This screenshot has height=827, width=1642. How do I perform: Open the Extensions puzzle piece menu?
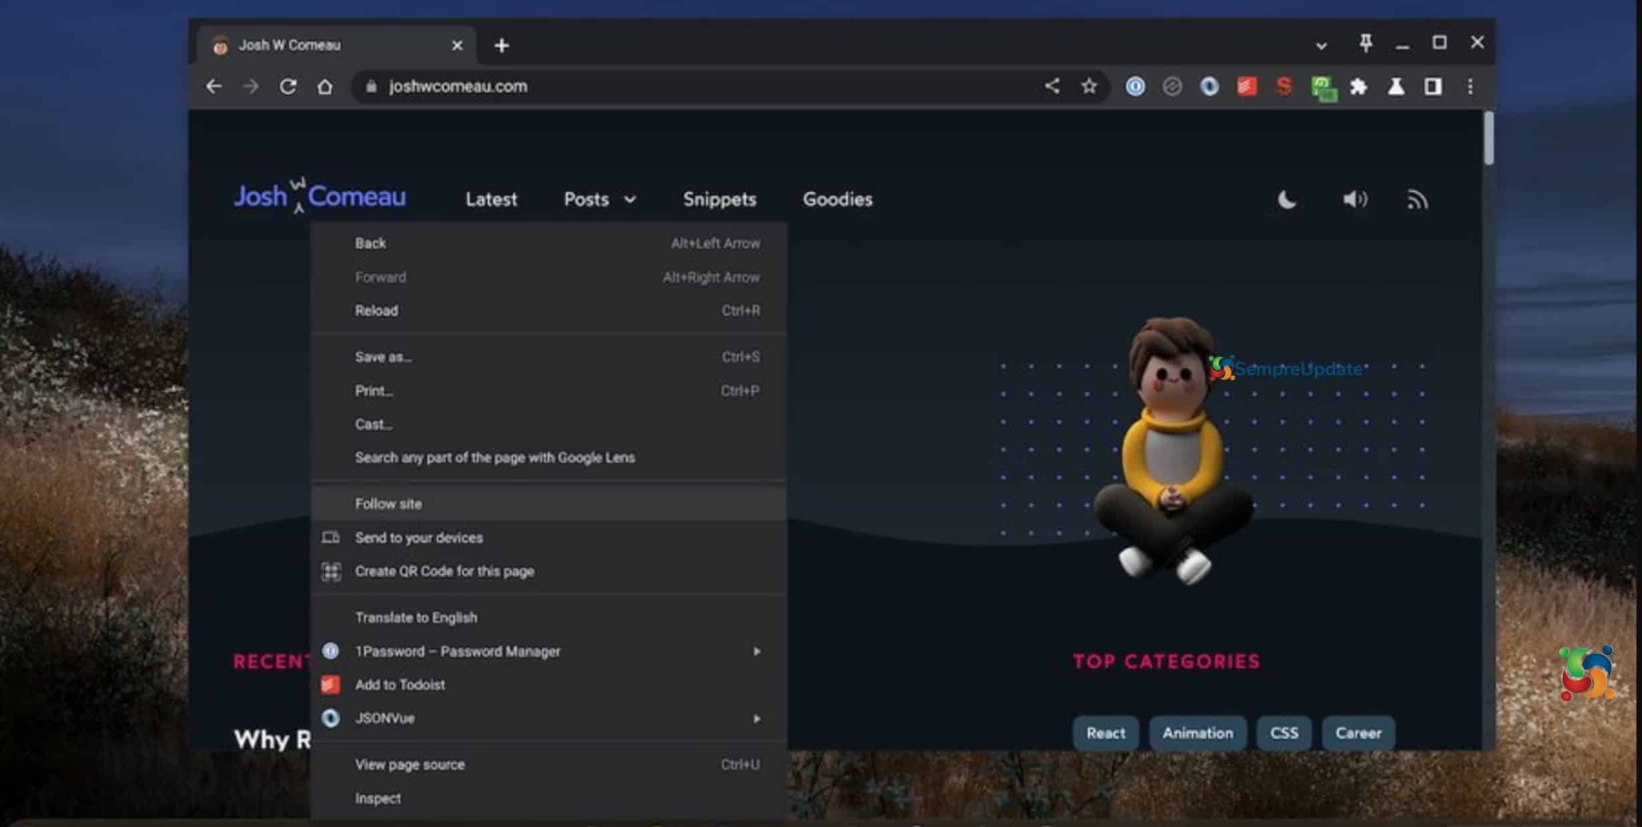(1358, 87)
